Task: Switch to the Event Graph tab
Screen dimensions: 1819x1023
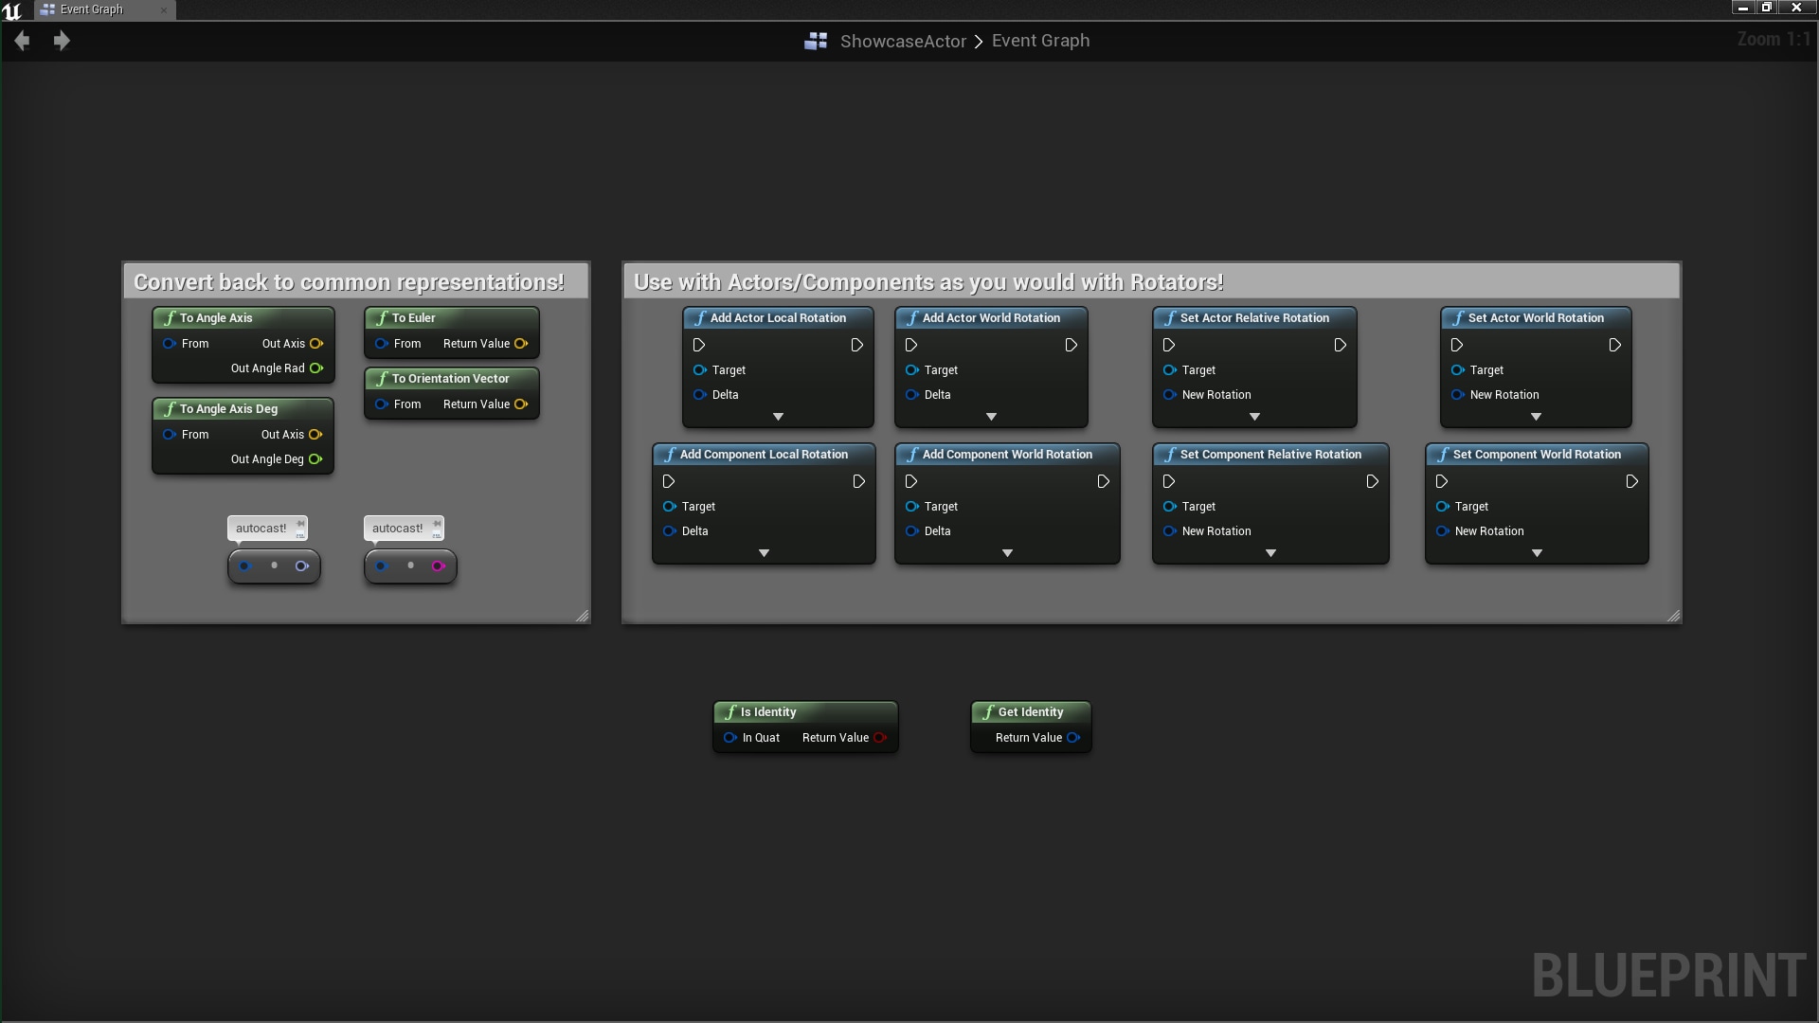Action: point(90,9)
